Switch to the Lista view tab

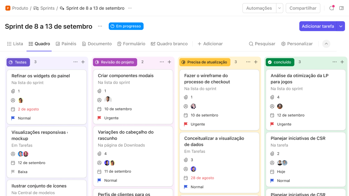(15, 44)
